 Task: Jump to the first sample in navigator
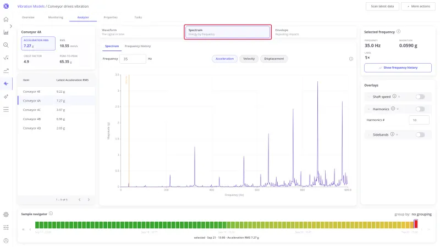(x=23, y=229)
